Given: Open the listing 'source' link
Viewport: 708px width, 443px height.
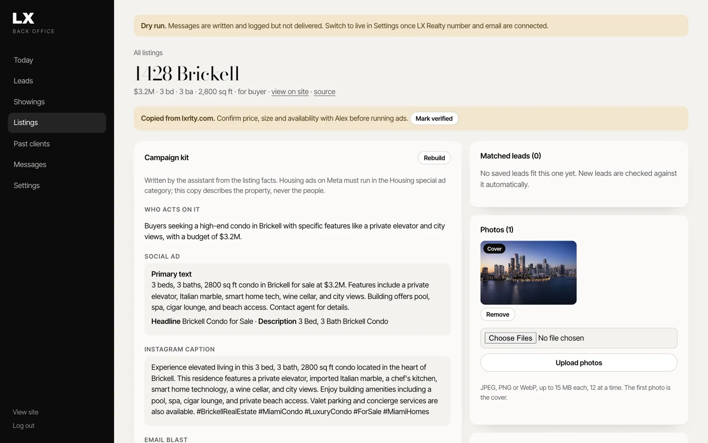Looking at the screenshot, I should coord(324,92).
